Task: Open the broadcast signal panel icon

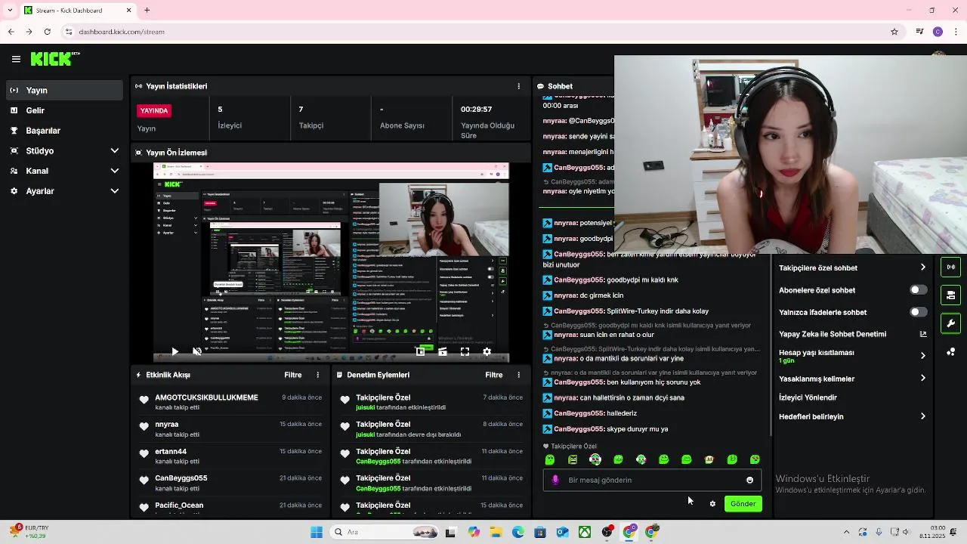Action: [x=950, y=267]
